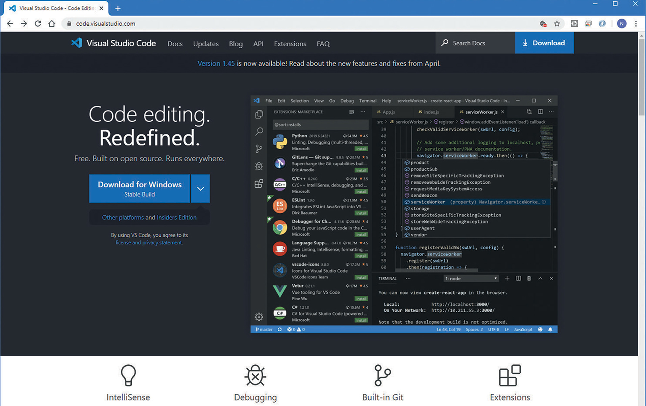The height and width of the screenshot is (406, 646).
Task: Open the Docs menu item
Action: coord(175,44)
